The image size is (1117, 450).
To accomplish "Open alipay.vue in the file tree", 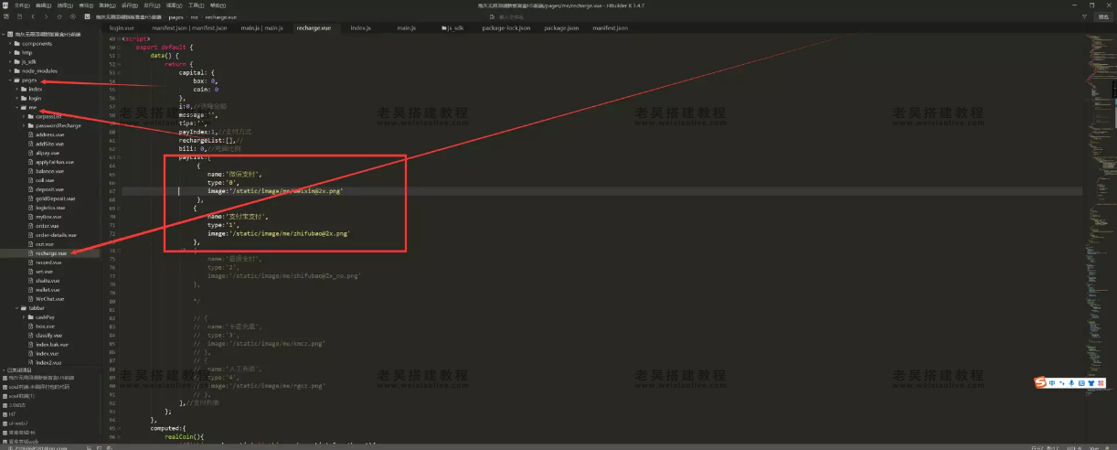I will click(48, 153).
